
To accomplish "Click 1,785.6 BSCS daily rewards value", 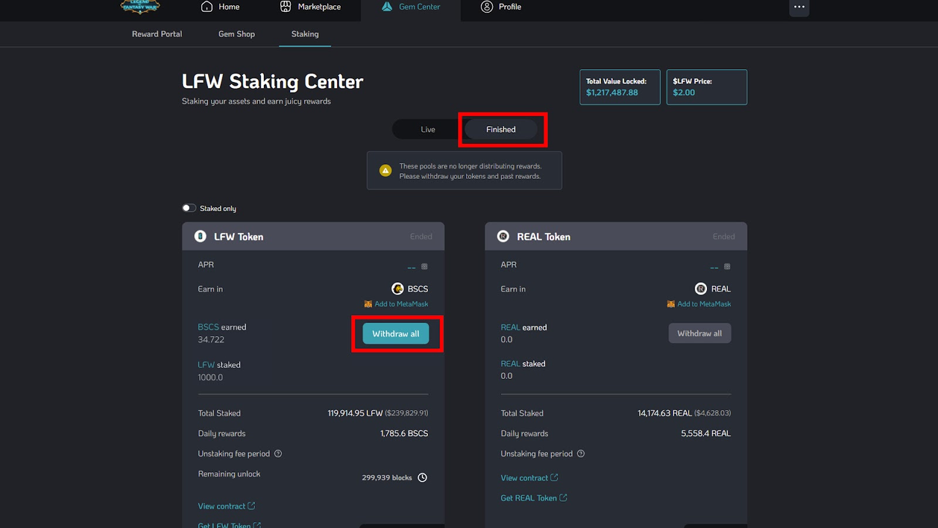I will coord(404,434).
